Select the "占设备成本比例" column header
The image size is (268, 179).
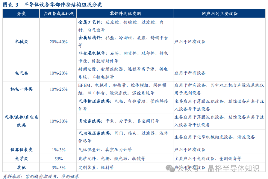58,14
